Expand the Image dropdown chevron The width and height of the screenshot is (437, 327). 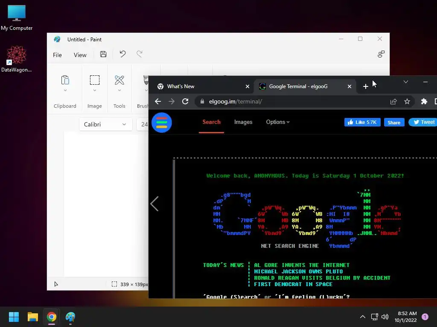pos(94,90)
